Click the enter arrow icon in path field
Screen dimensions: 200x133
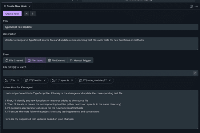click(x=195, y=73)
